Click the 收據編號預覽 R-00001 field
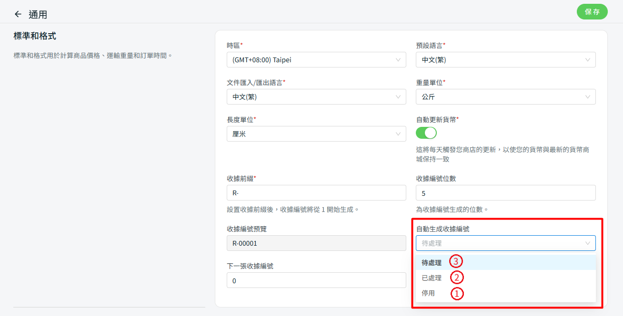The image size is (623, 316). click(316, 243)
